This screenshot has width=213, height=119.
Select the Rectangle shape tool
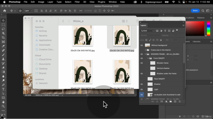3,98
